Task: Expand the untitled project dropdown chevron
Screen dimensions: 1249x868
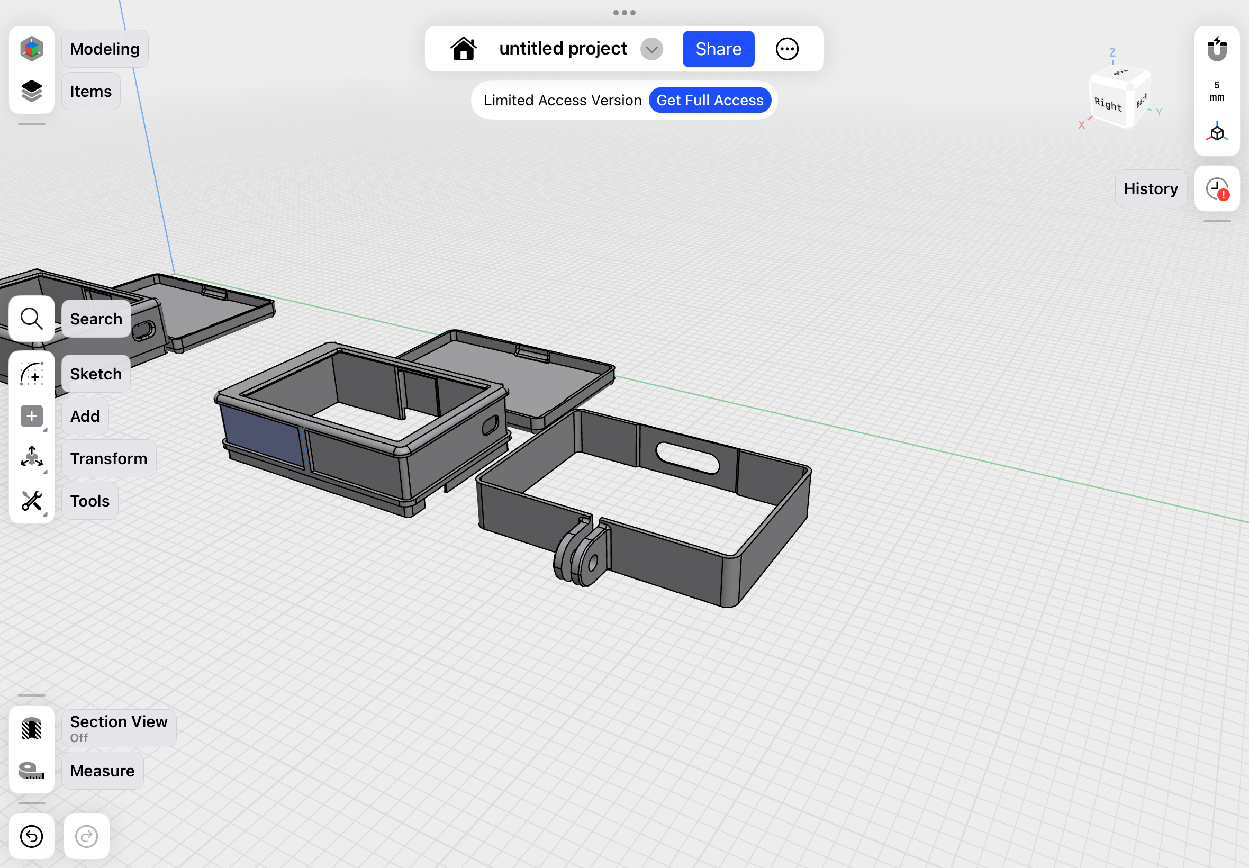Action: pyautogui.click(x=651, y=50)
